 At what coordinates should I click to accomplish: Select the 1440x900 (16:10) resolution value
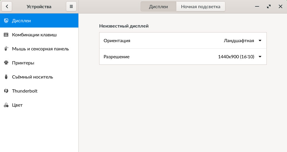point(236,57)
